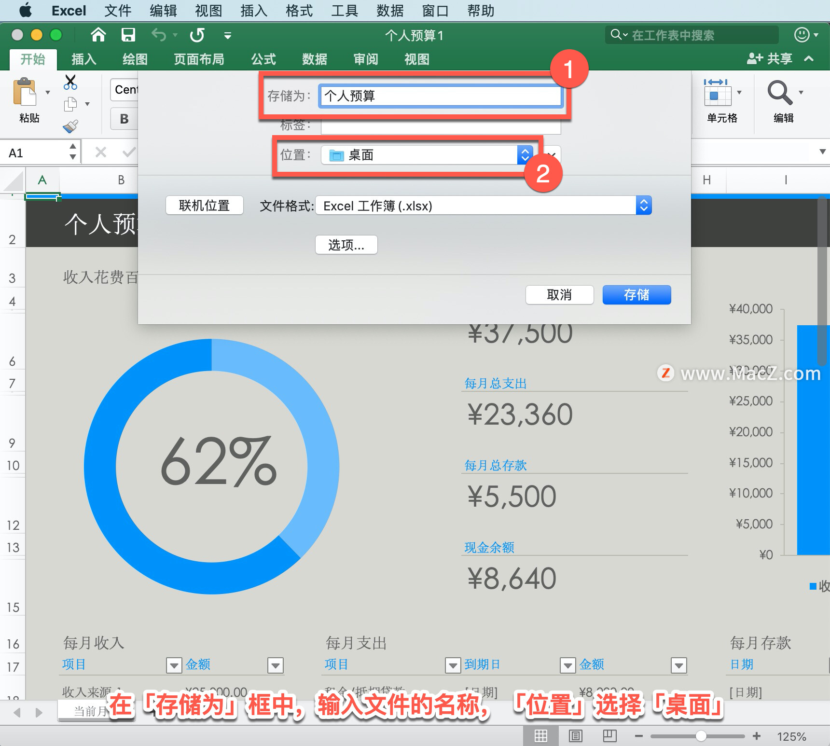Open the expense 到期日 filter dropdown

pyautogui.click(x=568, y=665)
